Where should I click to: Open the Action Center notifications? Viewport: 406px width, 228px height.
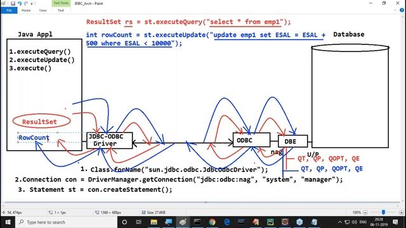(395, 222)
